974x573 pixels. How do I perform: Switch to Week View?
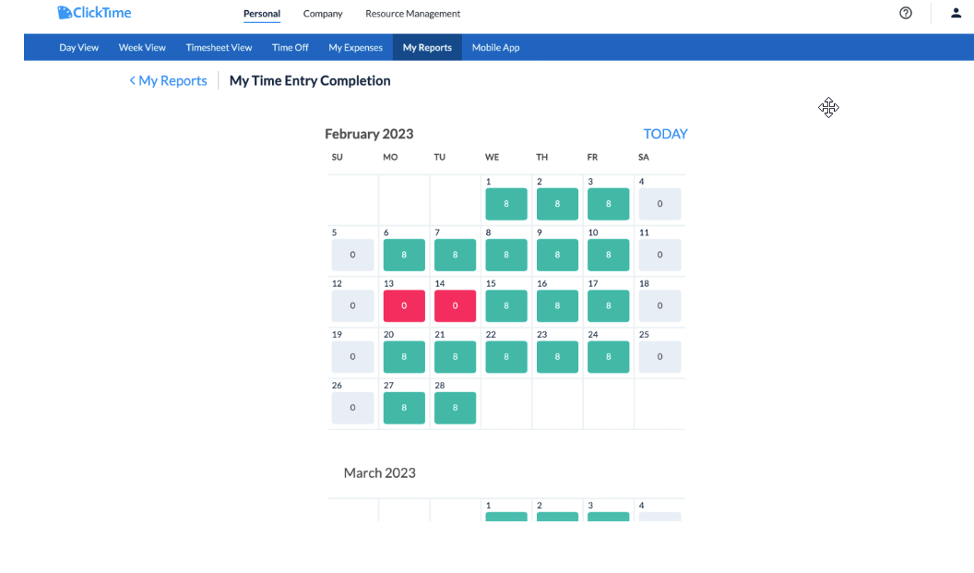142,46
